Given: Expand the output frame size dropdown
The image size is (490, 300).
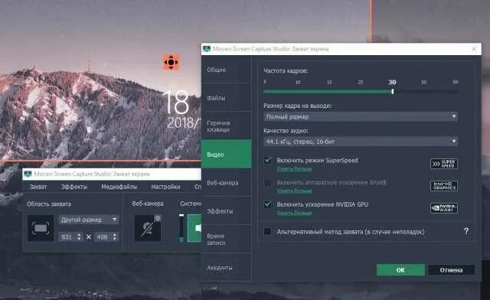Looking at the screenshot, I should [x=361, y=117].
